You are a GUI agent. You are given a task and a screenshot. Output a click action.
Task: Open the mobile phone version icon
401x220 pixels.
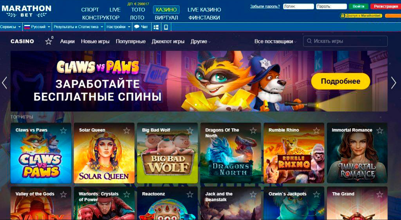click(x=166, y=27)
